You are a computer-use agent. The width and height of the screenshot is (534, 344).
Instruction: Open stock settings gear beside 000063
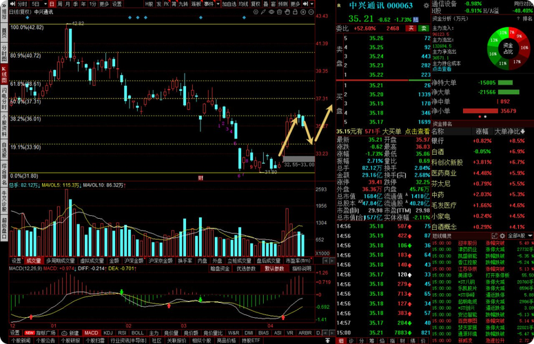pyautogui.click(x=426, y=6)
